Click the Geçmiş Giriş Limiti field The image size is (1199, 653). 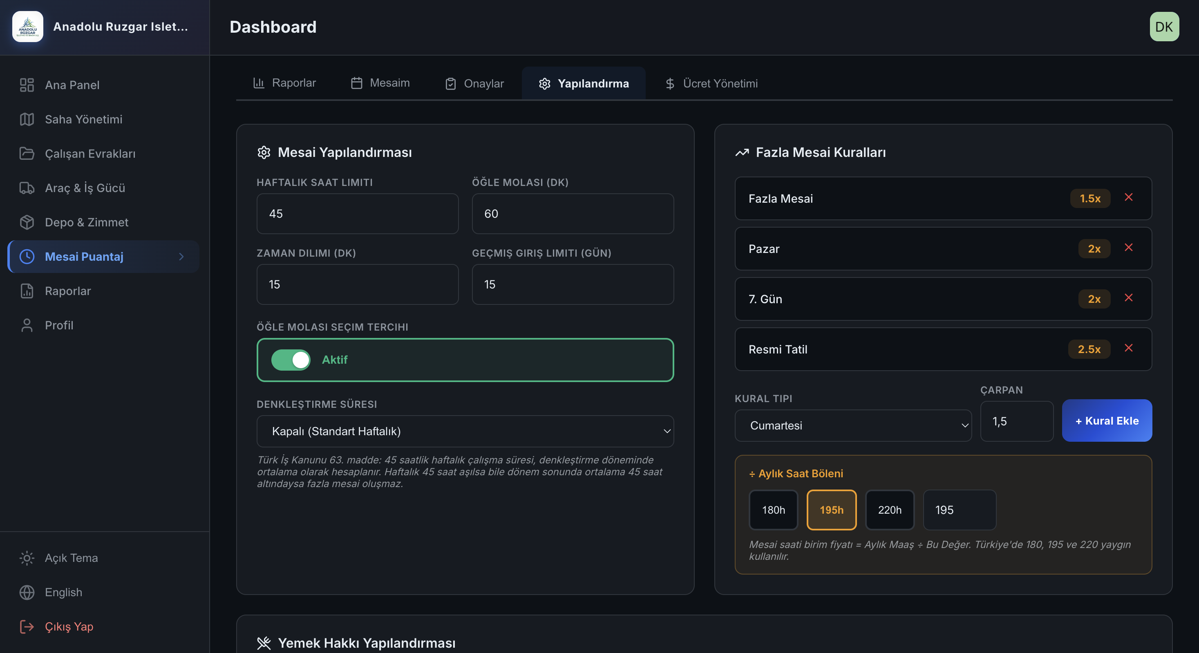click(x=573, y=284)
